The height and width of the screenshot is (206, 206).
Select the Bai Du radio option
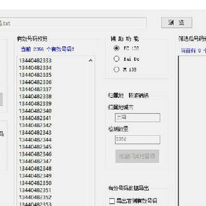pyautogui.click(x=117, y=59)
